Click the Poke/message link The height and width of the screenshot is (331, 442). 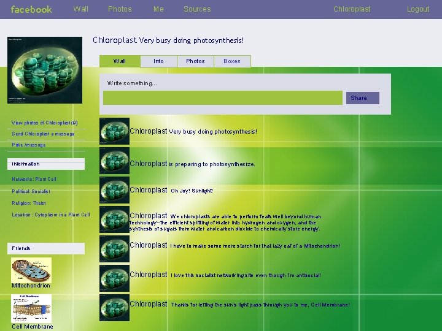(28, 145)
